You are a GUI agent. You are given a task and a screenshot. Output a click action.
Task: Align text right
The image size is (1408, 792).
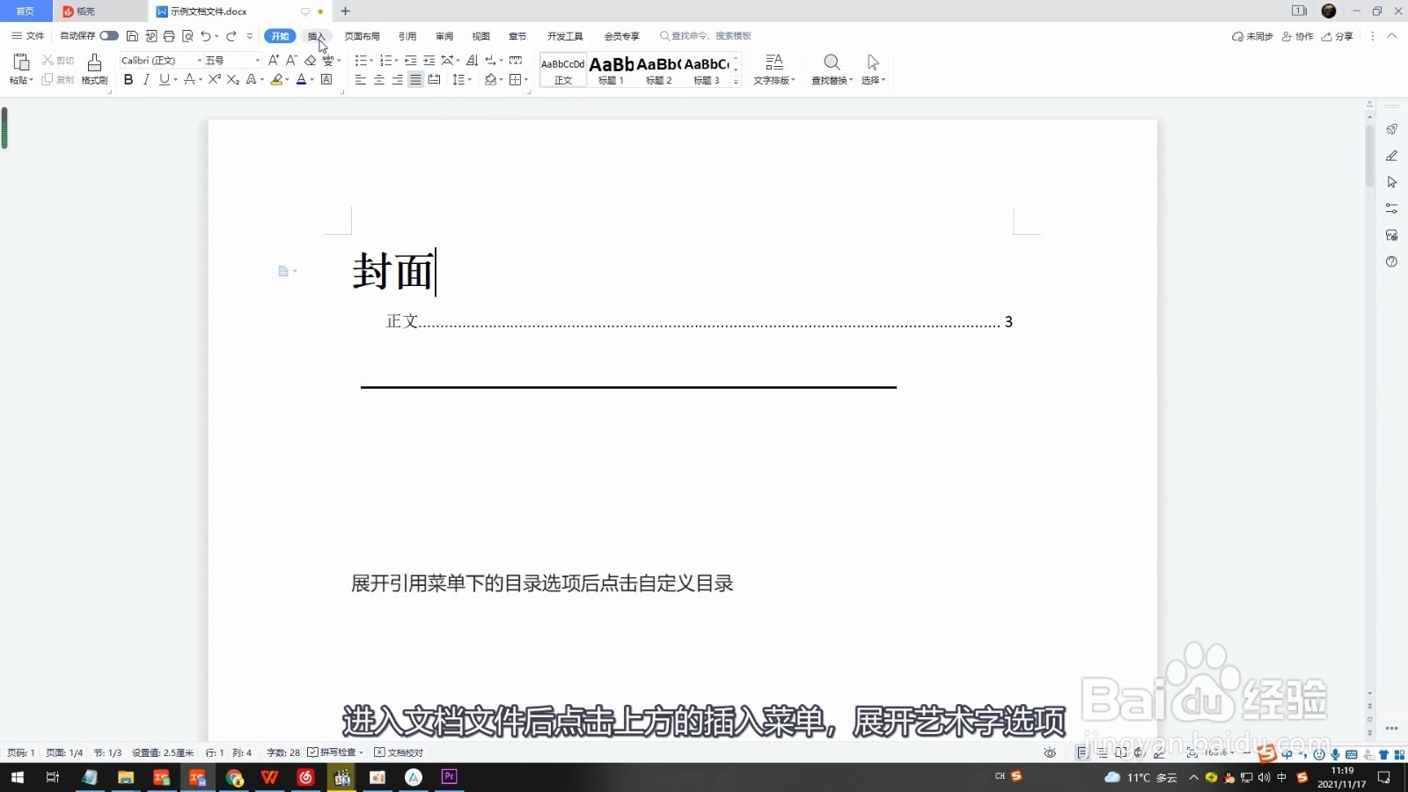[398, 79]
